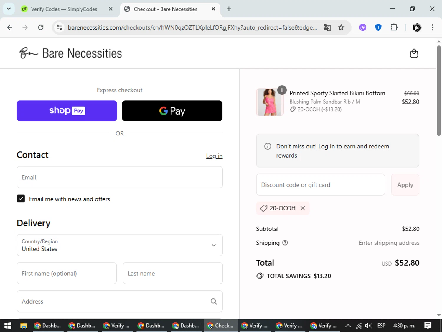Open the shopping bag cart icon
Viewport: 442px width, 332px height.
click(414, 53)
